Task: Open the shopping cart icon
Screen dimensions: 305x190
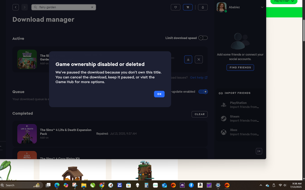Action: (x=188, y=7)
